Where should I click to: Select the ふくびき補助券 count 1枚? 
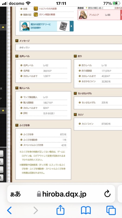pos(64,140)
